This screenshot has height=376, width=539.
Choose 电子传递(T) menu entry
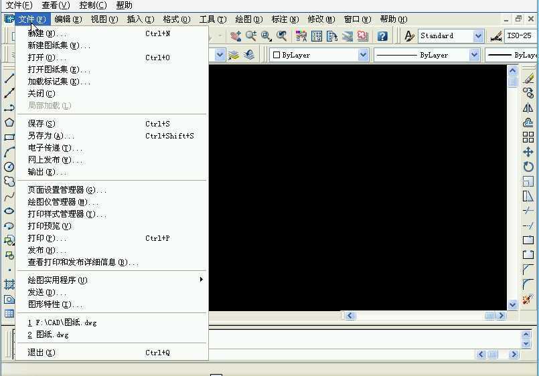tap(112, 148)
